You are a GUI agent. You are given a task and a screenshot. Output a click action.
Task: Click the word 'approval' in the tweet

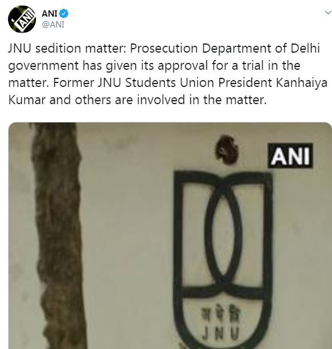pyautogui.click(x=182, y=66)
